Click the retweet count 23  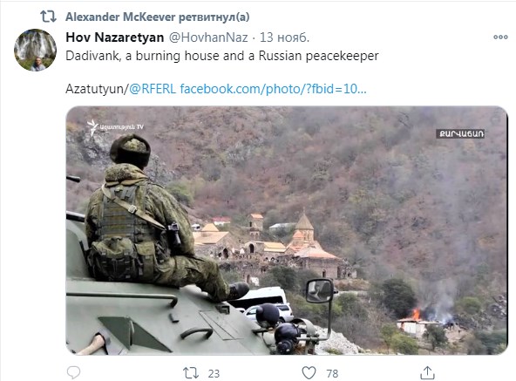214,373
